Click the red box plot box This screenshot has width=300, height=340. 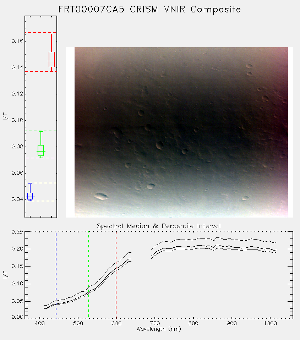click(x=51, y=59)
